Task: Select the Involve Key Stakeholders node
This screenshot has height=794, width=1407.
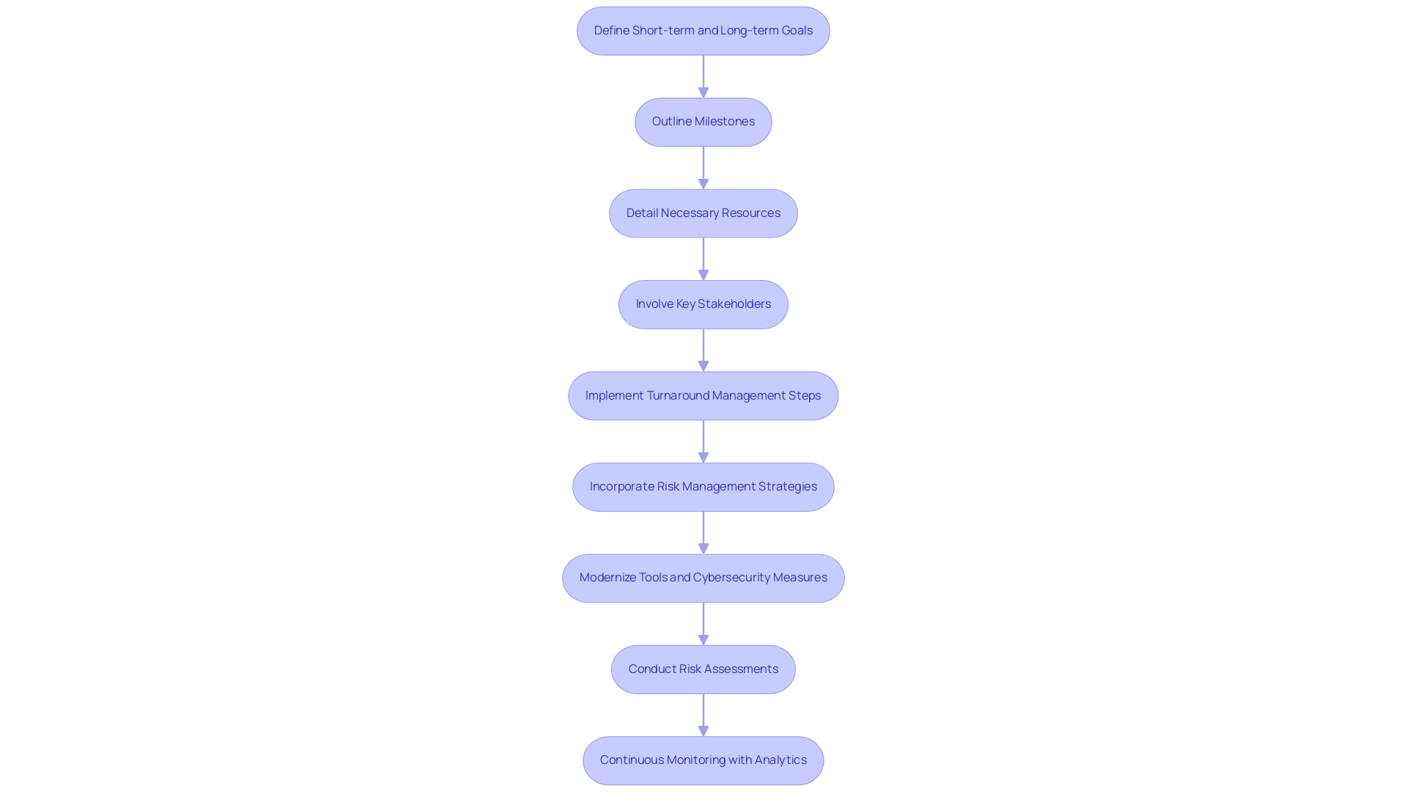Action: tap(703, 304)
